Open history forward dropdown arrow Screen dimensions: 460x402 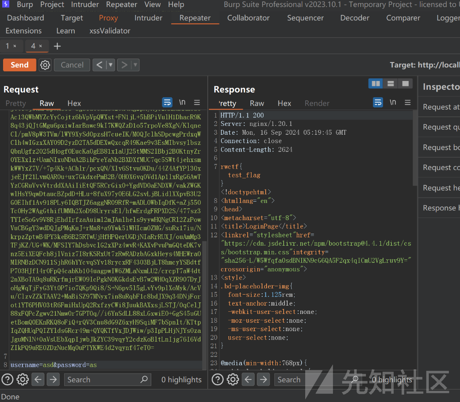coord(135,65)
